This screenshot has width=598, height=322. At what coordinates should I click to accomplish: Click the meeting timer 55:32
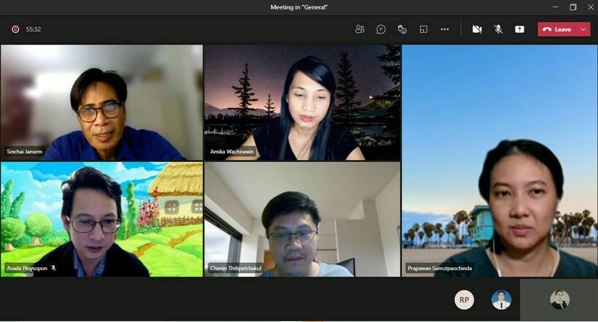point(33,29)
